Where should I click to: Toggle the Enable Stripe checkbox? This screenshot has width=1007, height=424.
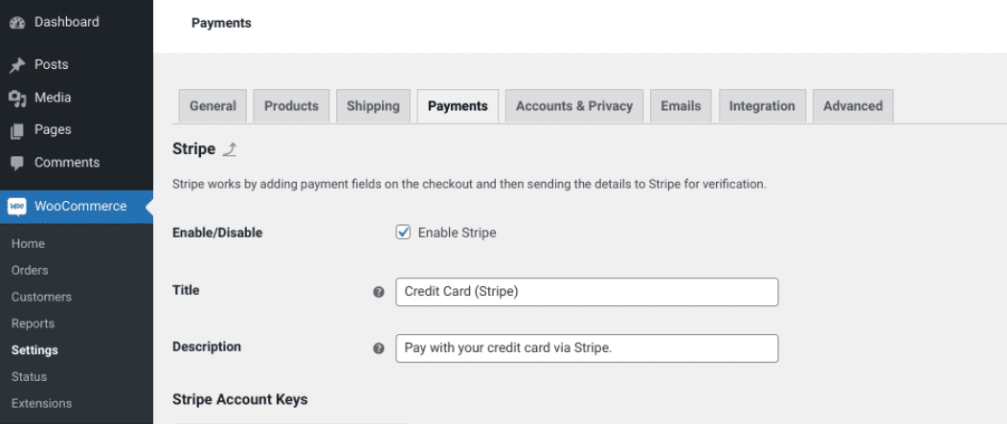(404, 233)
